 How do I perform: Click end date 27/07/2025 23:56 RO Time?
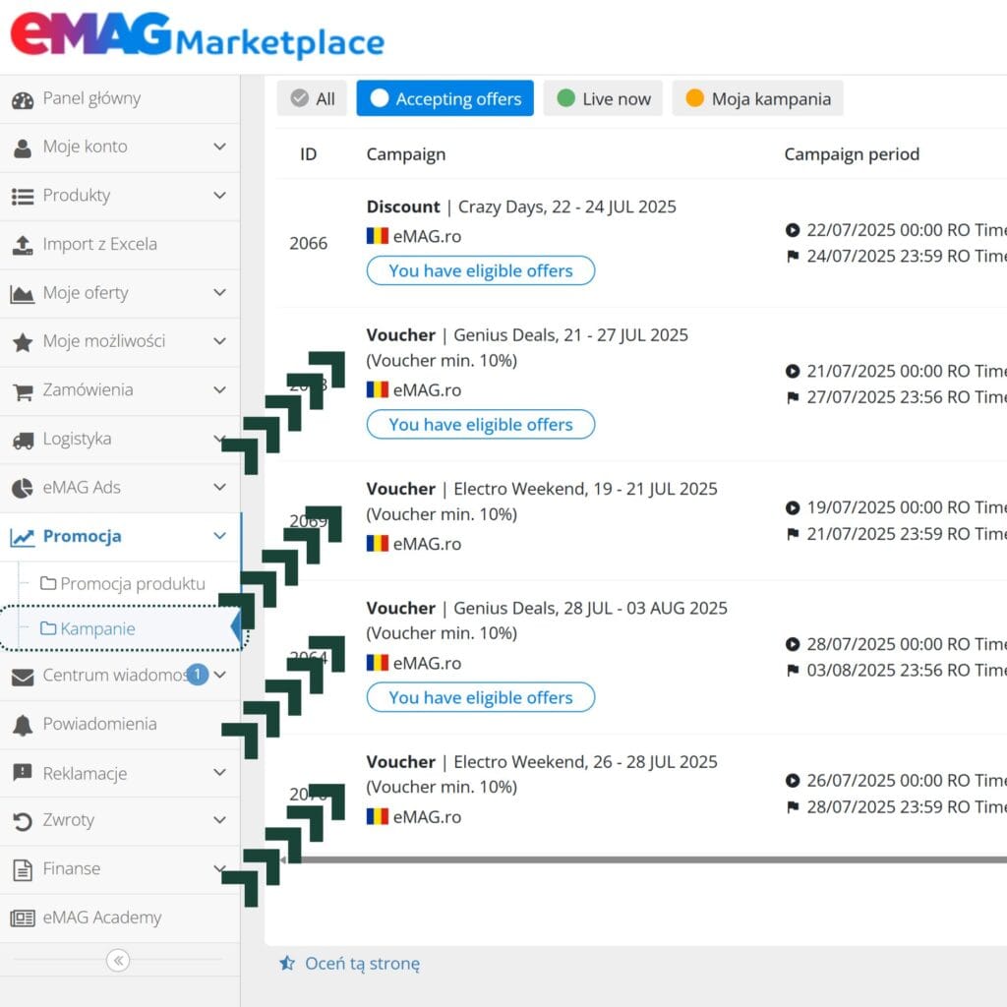tap(906, 397)
